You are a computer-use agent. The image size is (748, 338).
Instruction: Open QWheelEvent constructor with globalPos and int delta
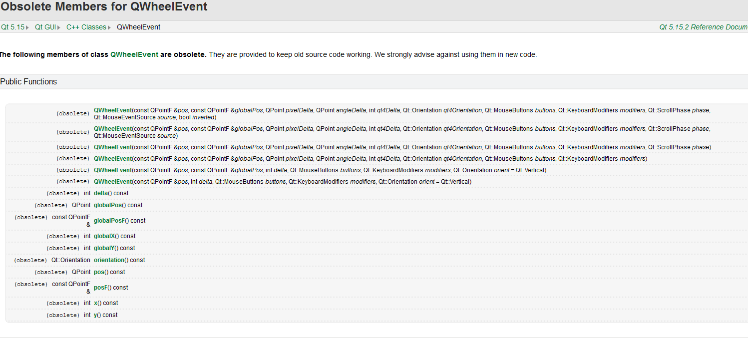(113, 170)
